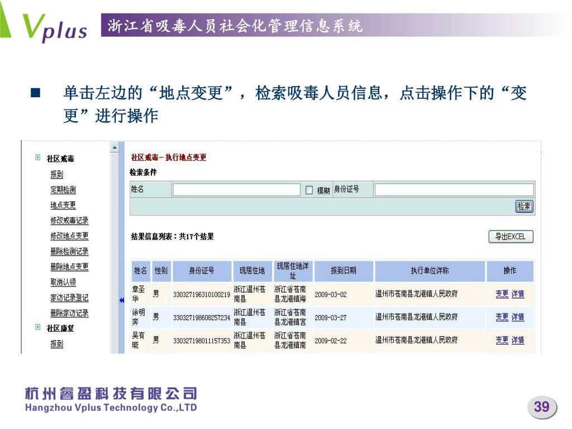This screenshot has height=429, width=572.
Task: Select ID number 330327198608257234 cell
Action: (x=201, y=318)
